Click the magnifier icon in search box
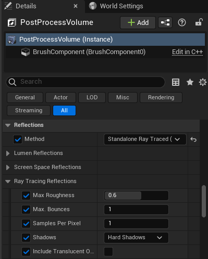Viewport: 208px width, 259px height. pos(13,82)
